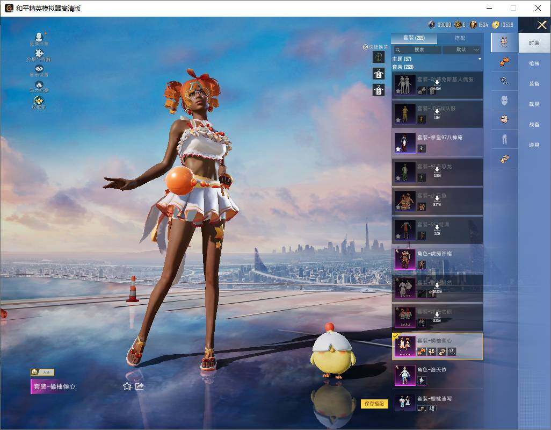Switch to the 套装 (269) tab
Image resolution: width=551 pixels, height=430 pixels.
[414, 38]
